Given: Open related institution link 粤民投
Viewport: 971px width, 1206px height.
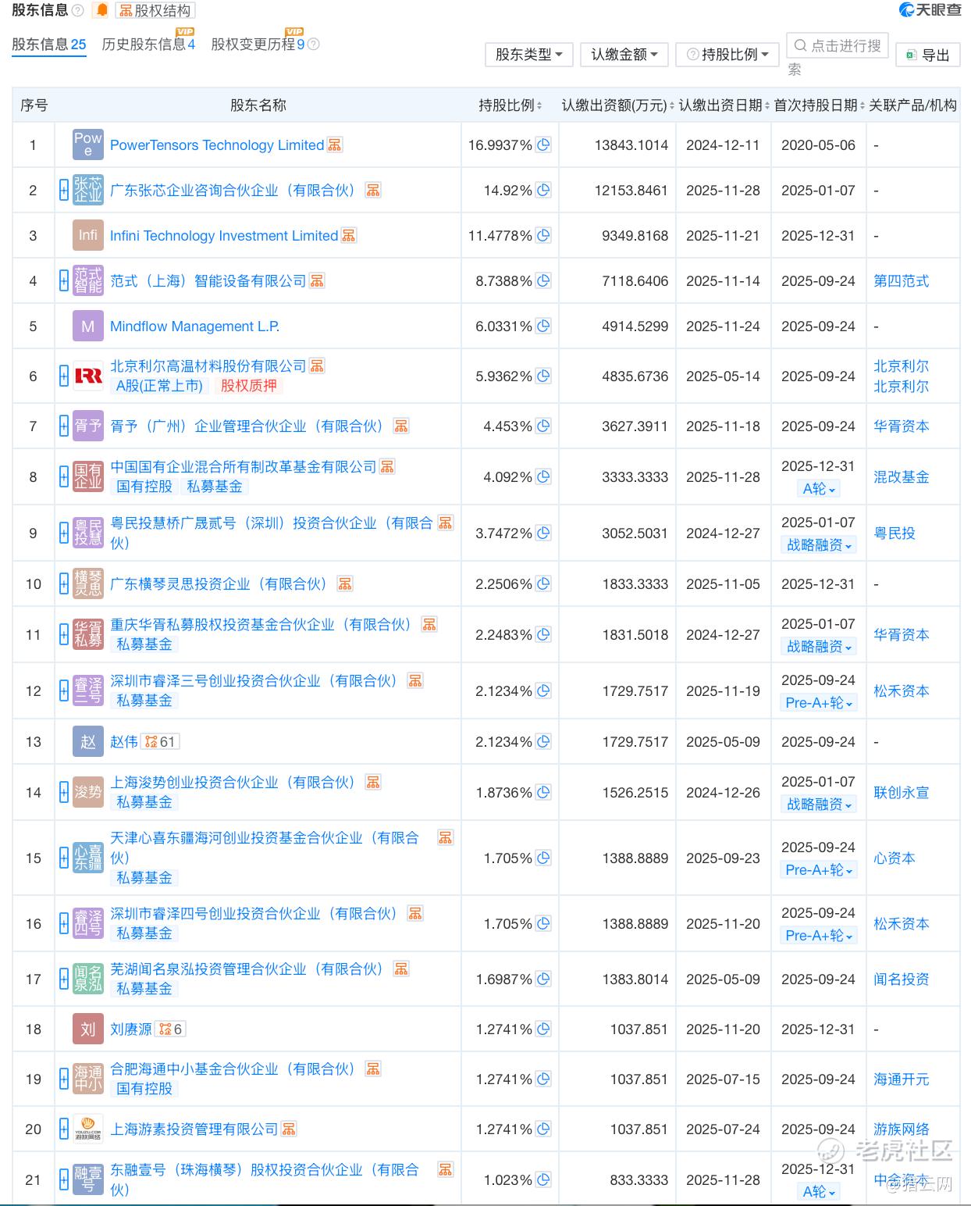Looking at the screenshot, I should (x=895, y=533).
